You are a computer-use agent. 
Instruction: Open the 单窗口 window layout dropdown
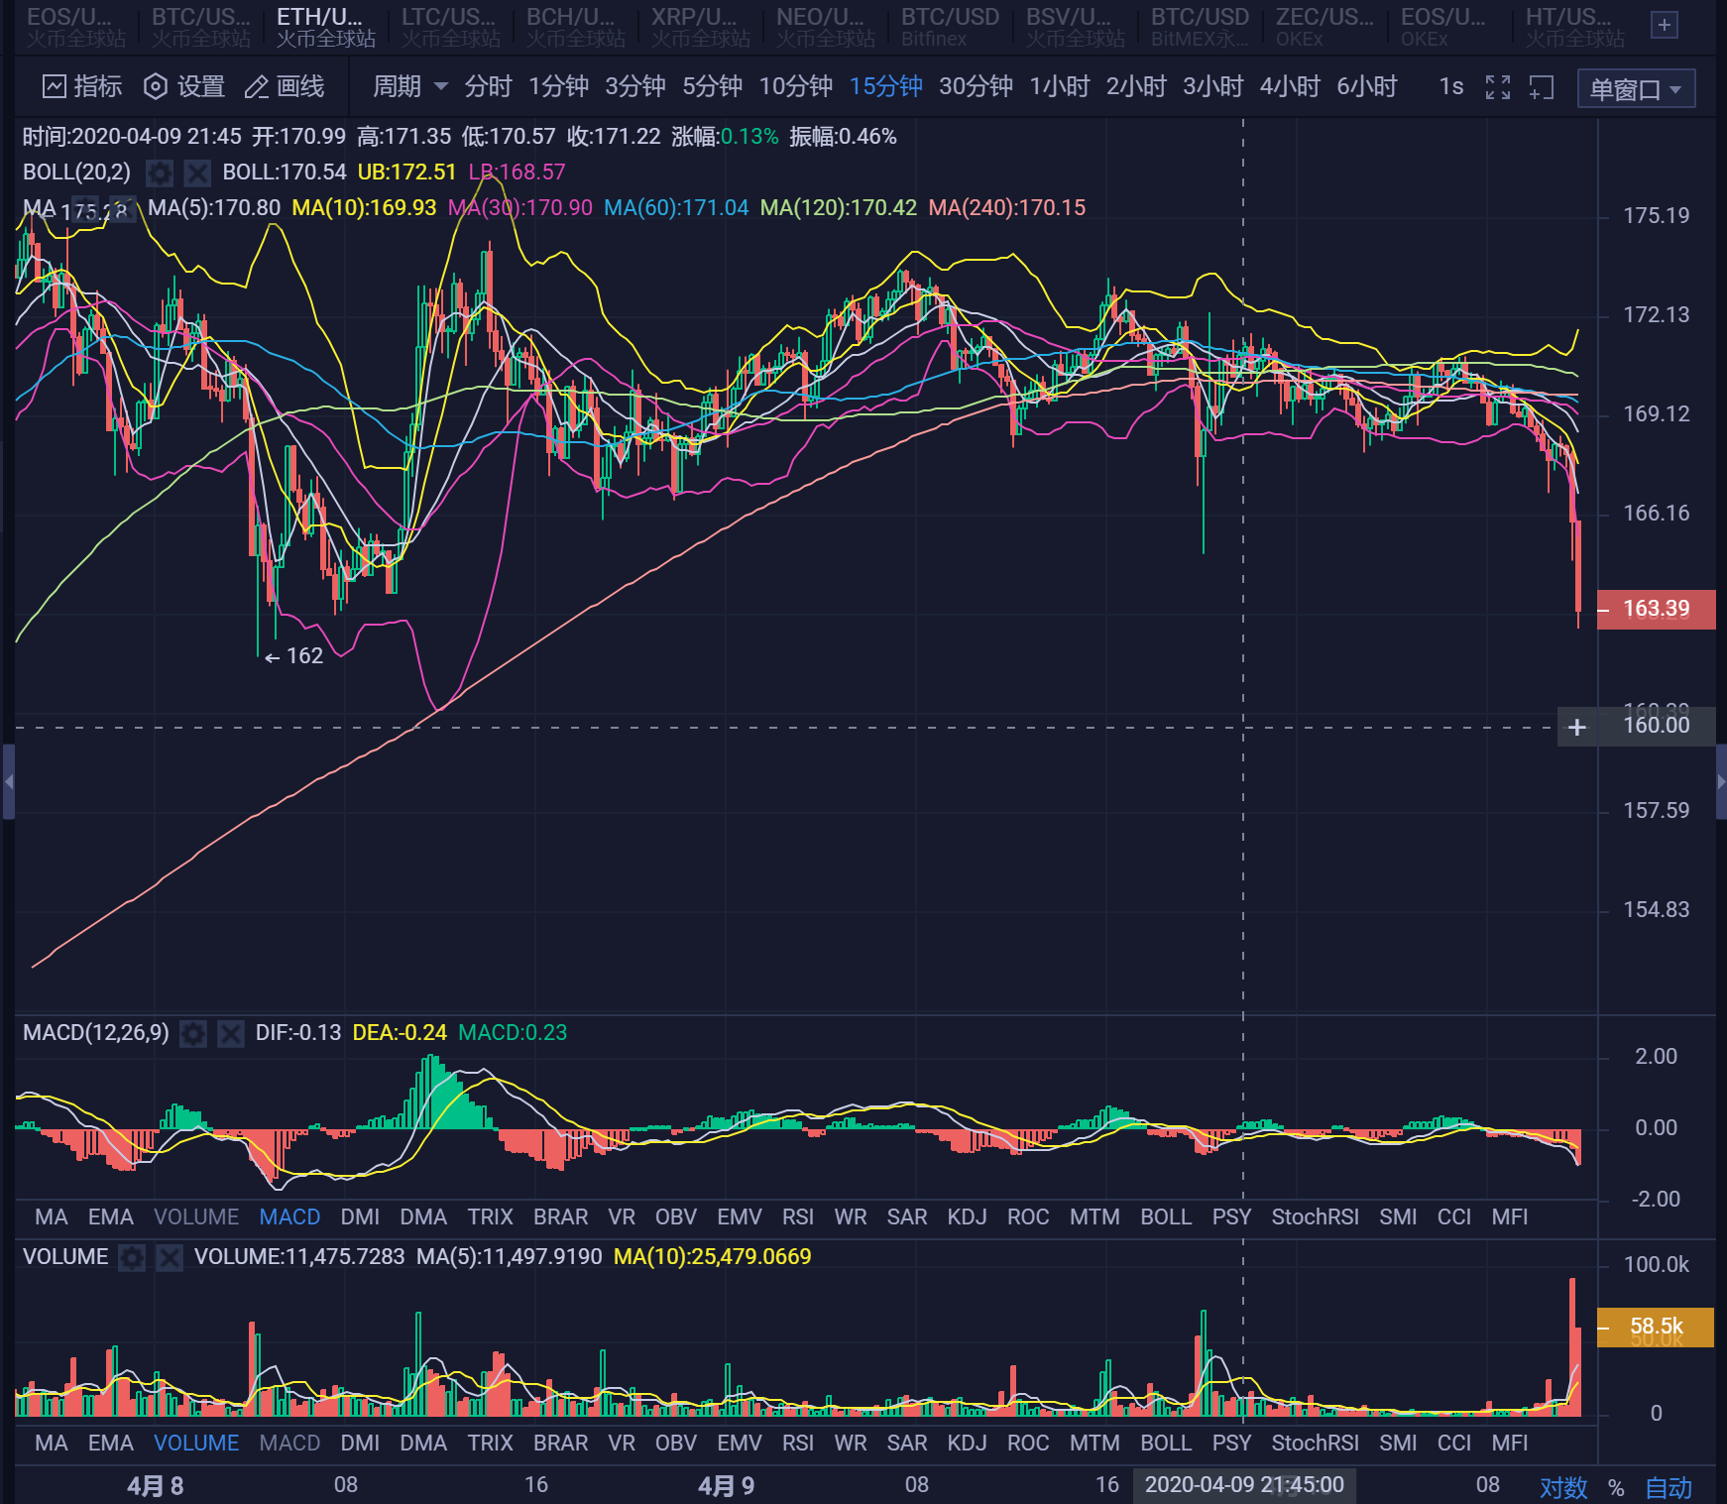coord(1636,89)
